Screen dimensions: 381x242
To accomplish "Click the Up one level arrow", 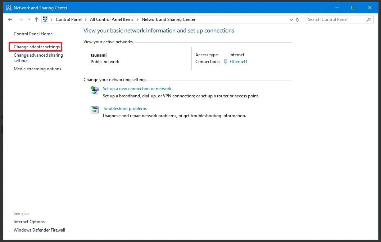I will [x=36, y=19].
